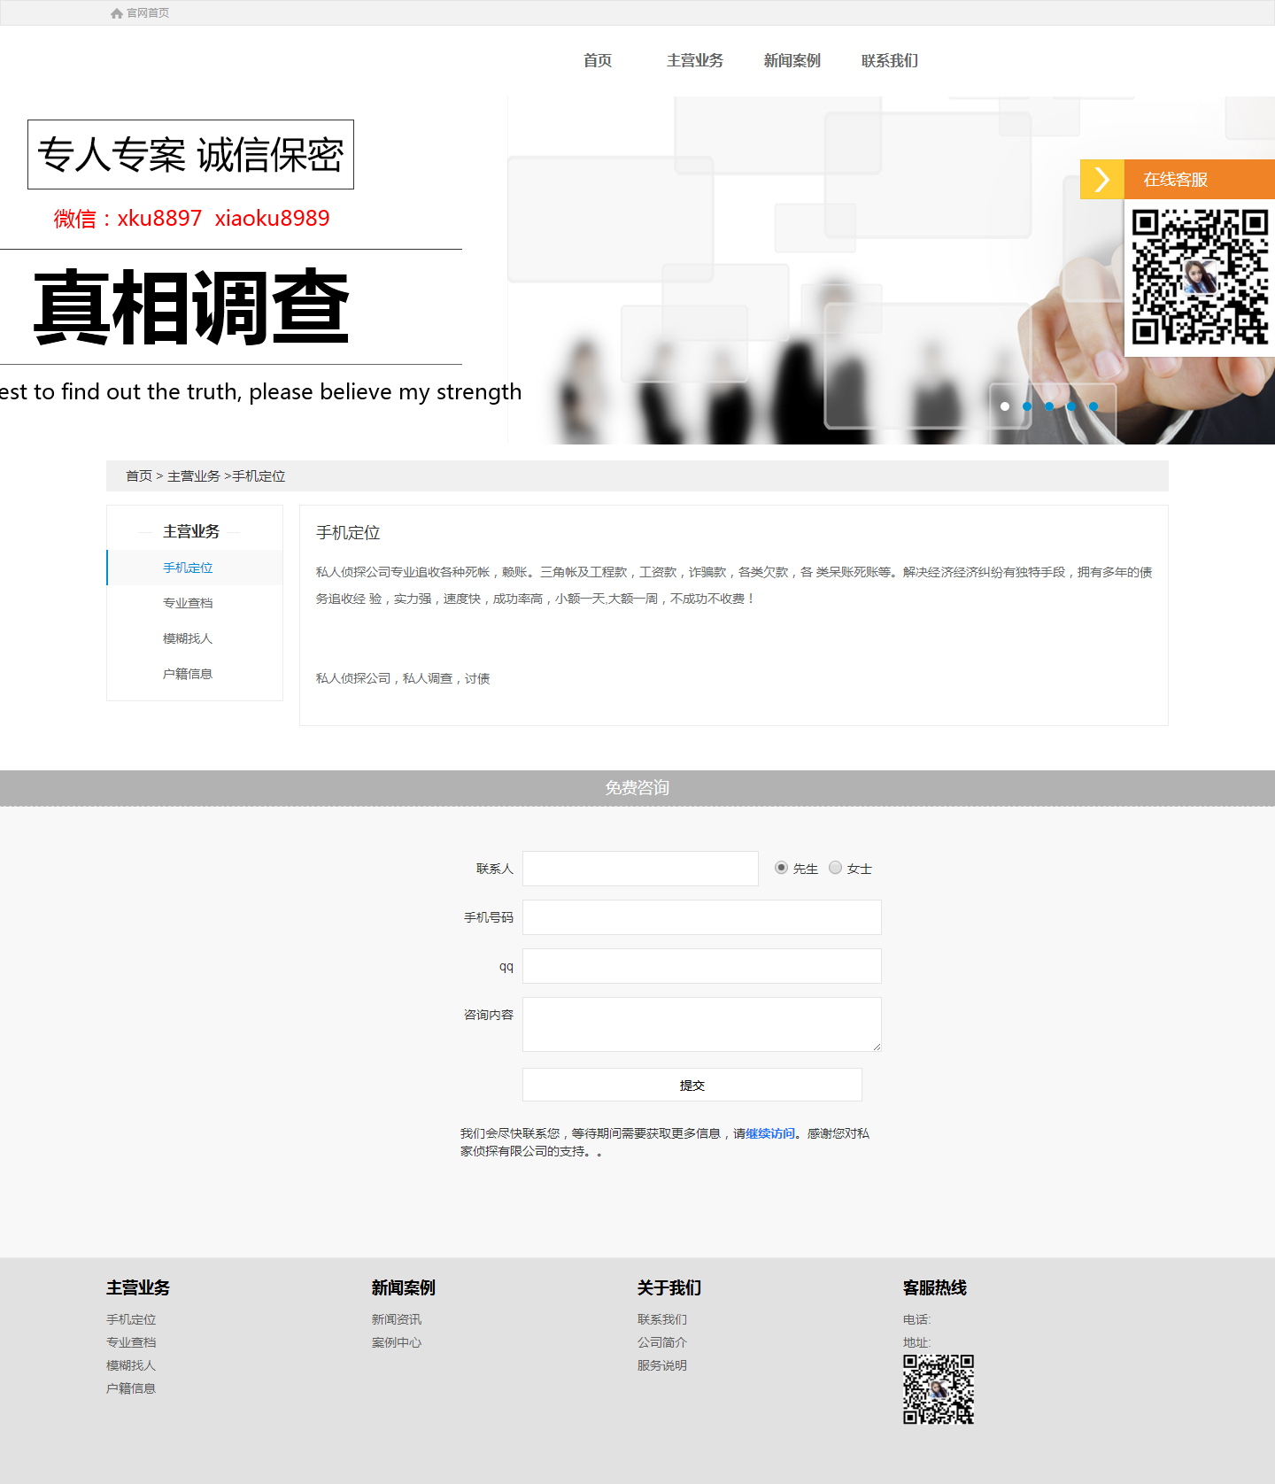The image size is (1275, 1484).
Task: Go to the first carousel slide dot
Action: (x=1005, y=406)
